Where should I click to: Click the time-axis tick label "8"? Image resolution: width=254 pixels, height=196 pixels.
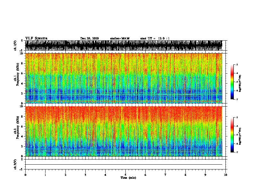click(185, 175)
